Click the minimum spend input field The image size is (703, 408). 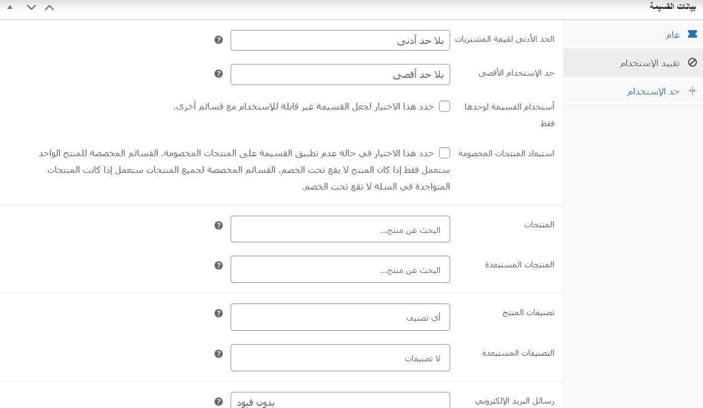340,40
